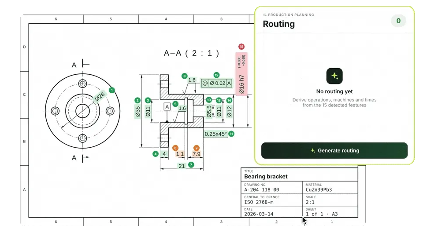Image resolution: width=423 pixels, height=240 pixels.
Task: Select feature marker 4 beside dimension 4
Action: [156, 154]
